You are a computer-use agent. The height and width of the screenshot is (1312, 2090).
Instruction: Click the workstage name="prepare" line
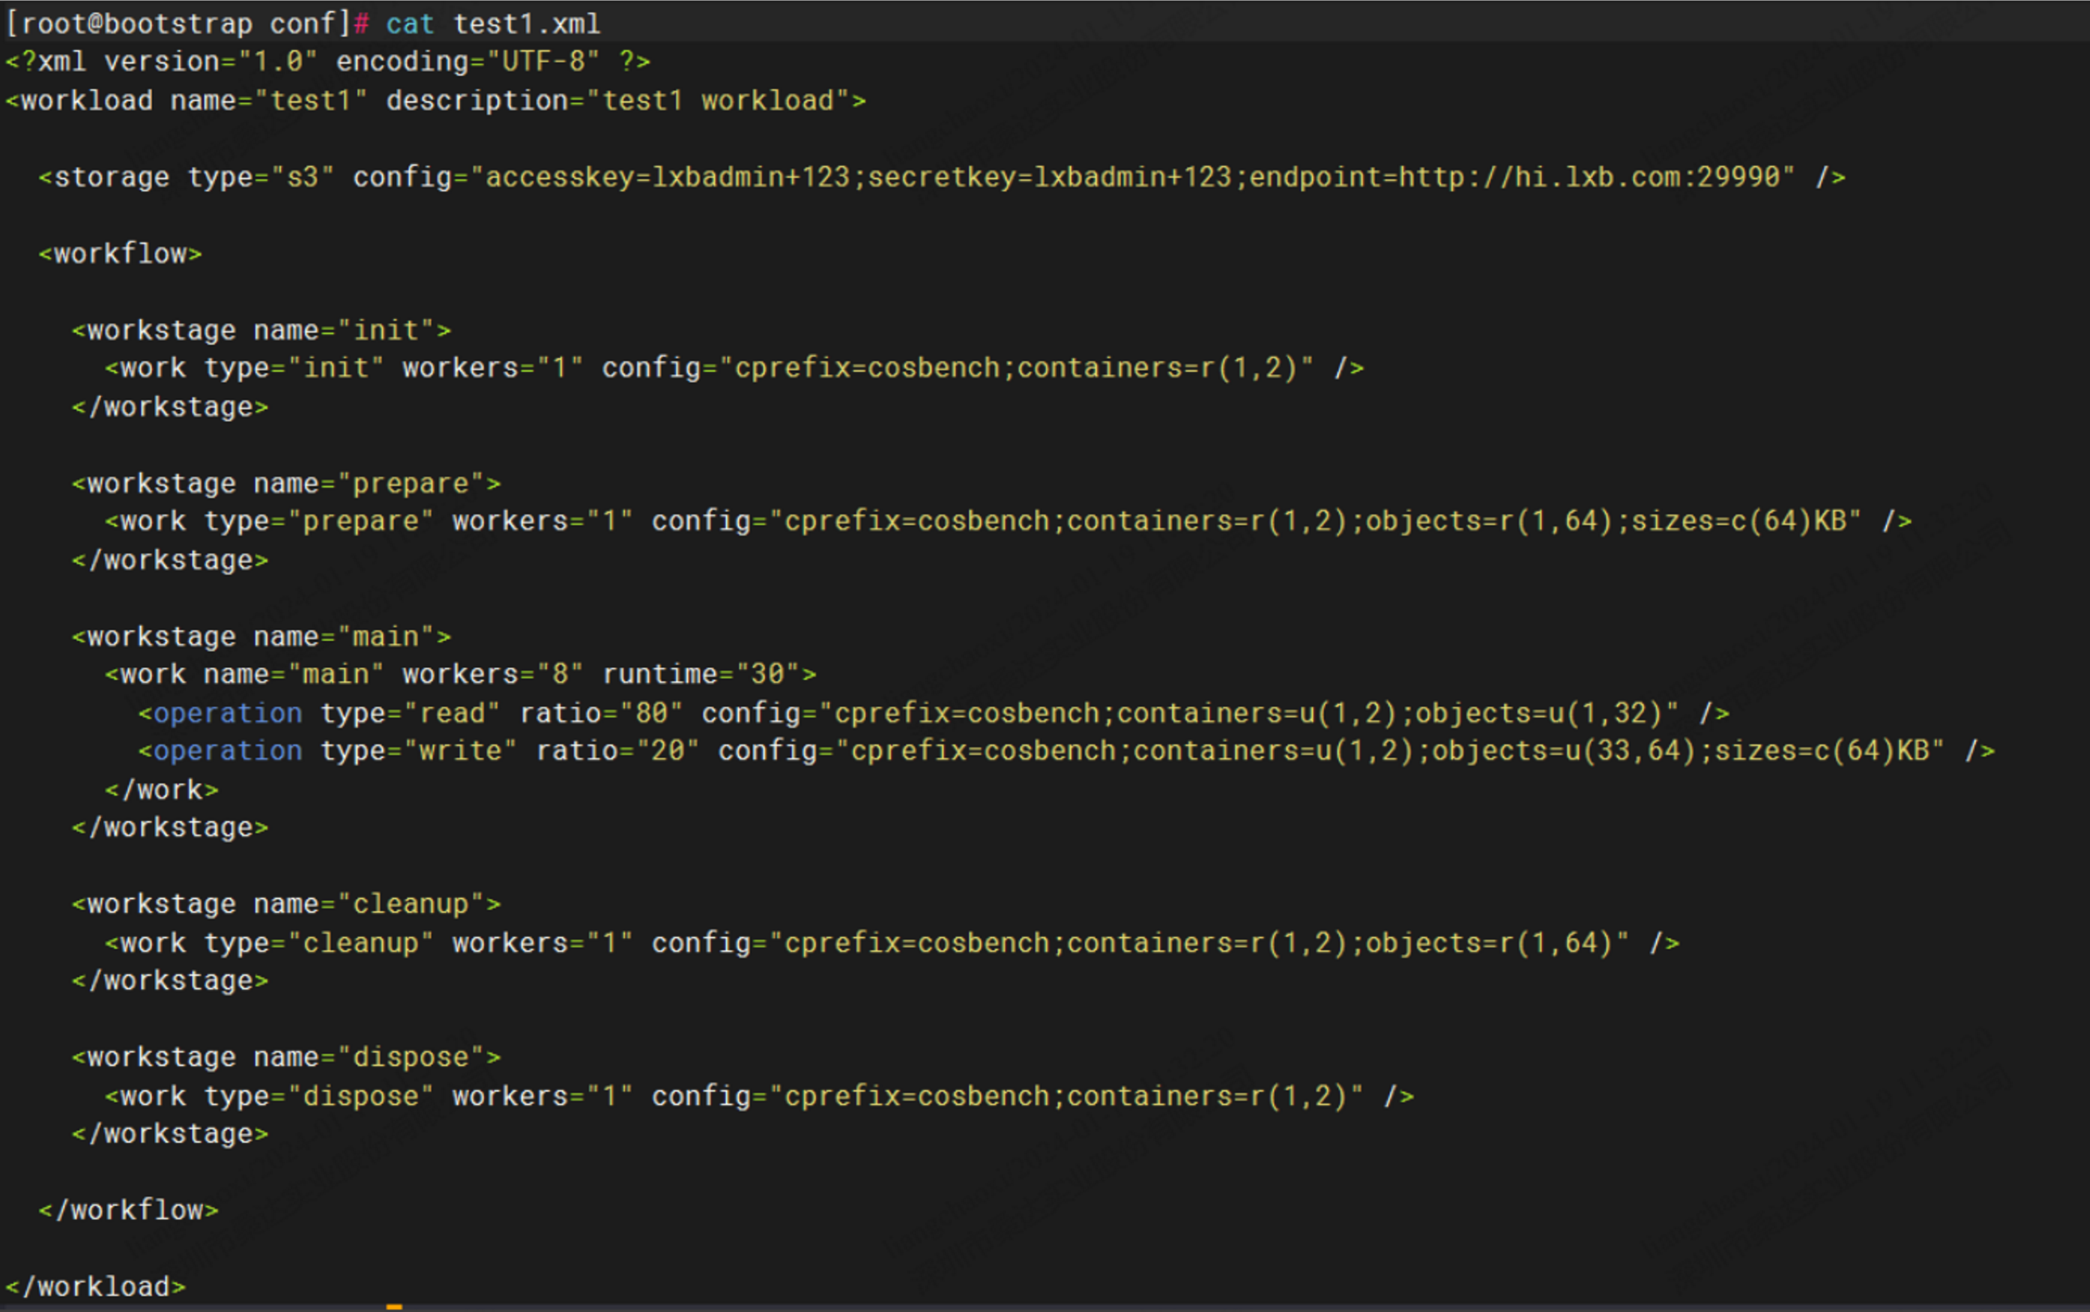click(x=286, y=483)
